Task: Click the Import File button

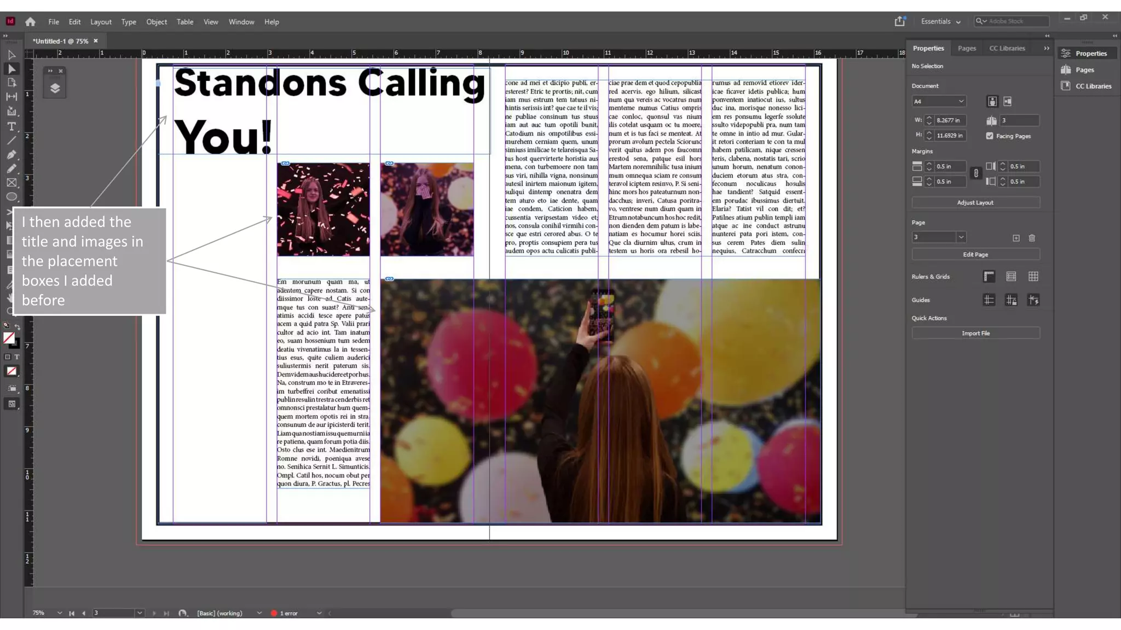Action: (x=975, y=334)
